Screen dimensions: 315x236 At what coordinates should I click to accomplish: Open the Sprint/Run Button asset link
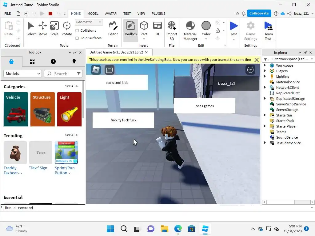tap(65, 170)
